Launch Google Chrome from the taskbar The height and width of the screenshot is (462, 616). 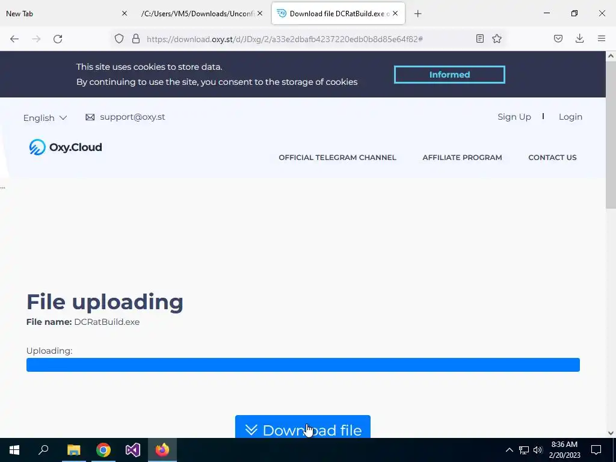103,450
